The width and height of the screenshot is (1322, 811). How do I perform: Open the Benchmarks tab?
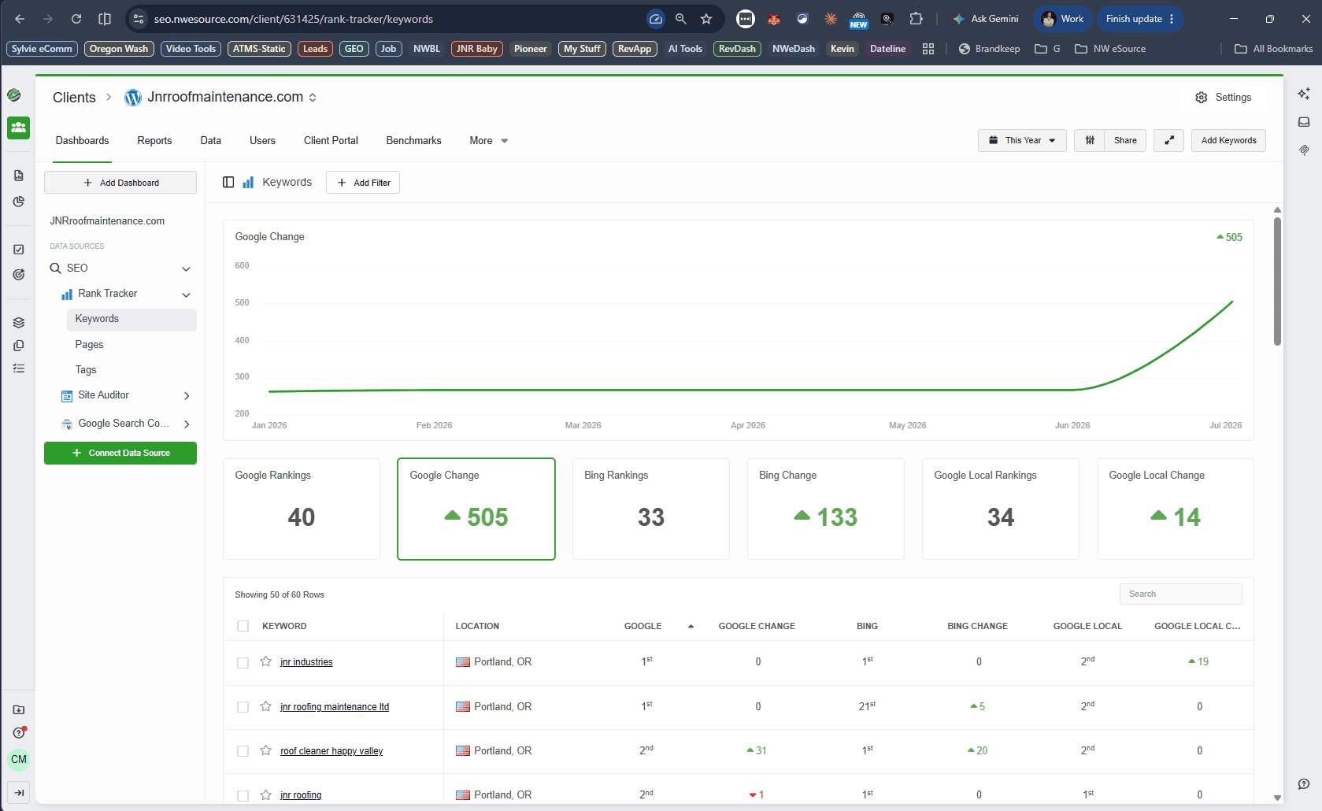pyautogui.click(x=413, y=141)
